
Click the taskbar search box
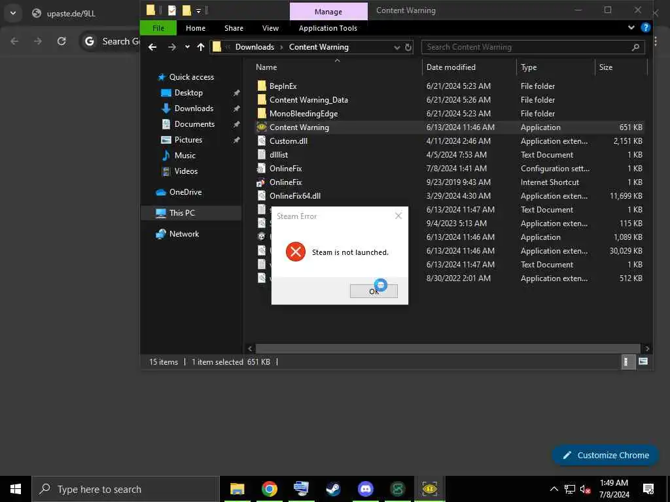(x=125, y=489)
